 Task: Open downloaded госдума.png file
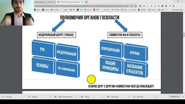click(113, 96)
